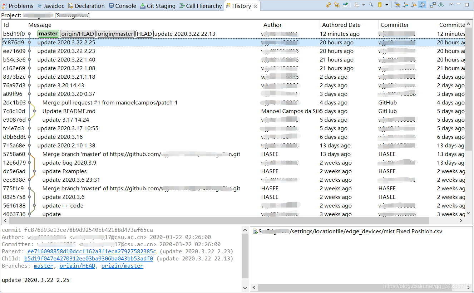The width and height of the screenshot is (474, 293).
Task: Click the green pencil editor icon in toolbar
Action: 345,5
